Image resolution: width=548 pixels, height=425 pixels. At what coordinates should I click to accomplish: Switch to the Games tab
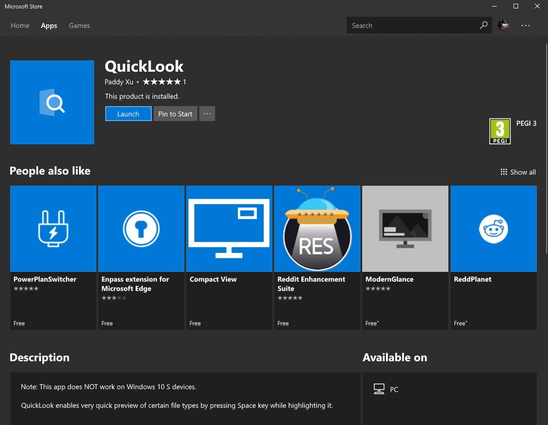tap(79, 26)
